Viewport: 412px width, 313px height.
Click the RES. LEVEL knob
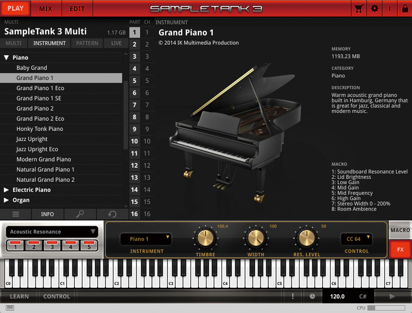tap(306, 238)
